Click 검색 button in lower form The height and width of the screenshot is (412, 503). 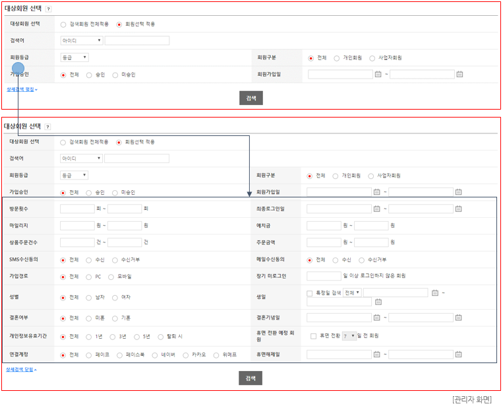pos(251,378)
